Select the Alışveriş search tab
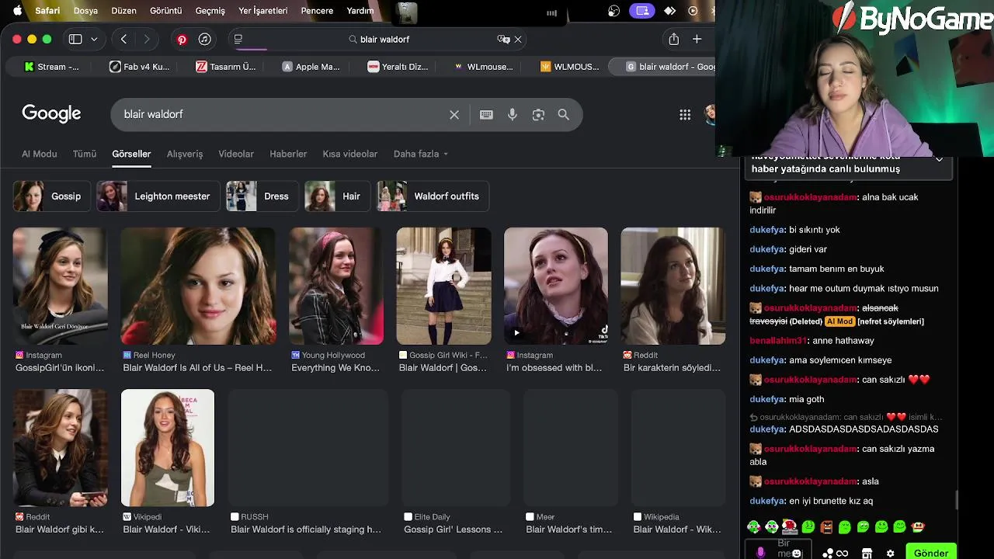This screenshot has height=559, width=994. 185,154
